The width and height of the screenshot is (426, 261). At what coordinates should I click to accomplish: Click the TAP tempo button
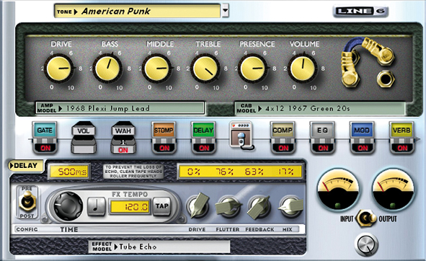pos(162,206)
